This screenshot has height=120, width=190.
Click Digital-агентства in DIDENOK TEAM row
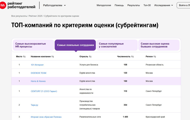(x=87, y=73)
